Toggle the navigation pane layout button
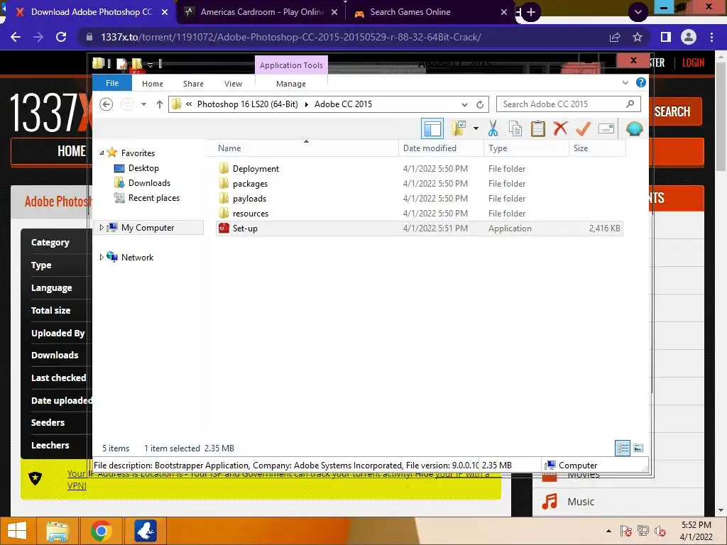 (432, 128)
